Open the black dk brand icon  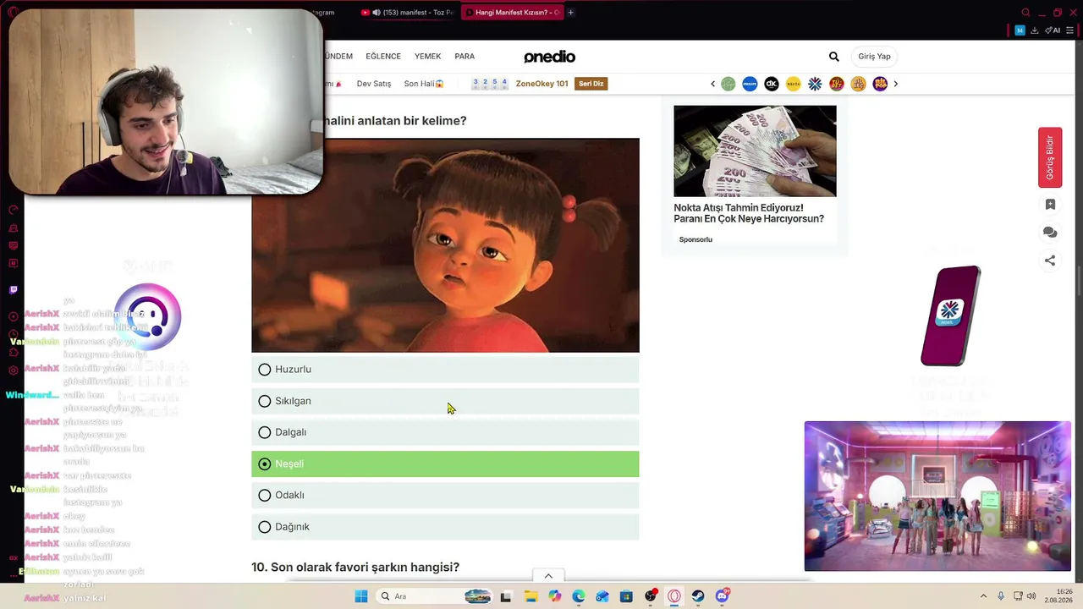[x=772, y=84]
